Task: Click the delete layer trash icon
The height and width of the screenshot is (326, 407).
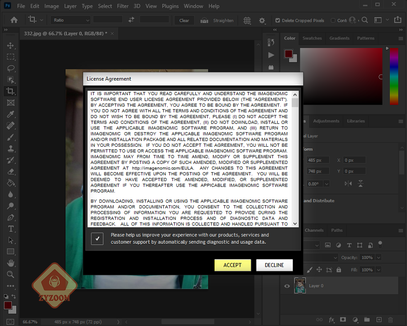Action: pyautogui.click(x=390, y=320)
